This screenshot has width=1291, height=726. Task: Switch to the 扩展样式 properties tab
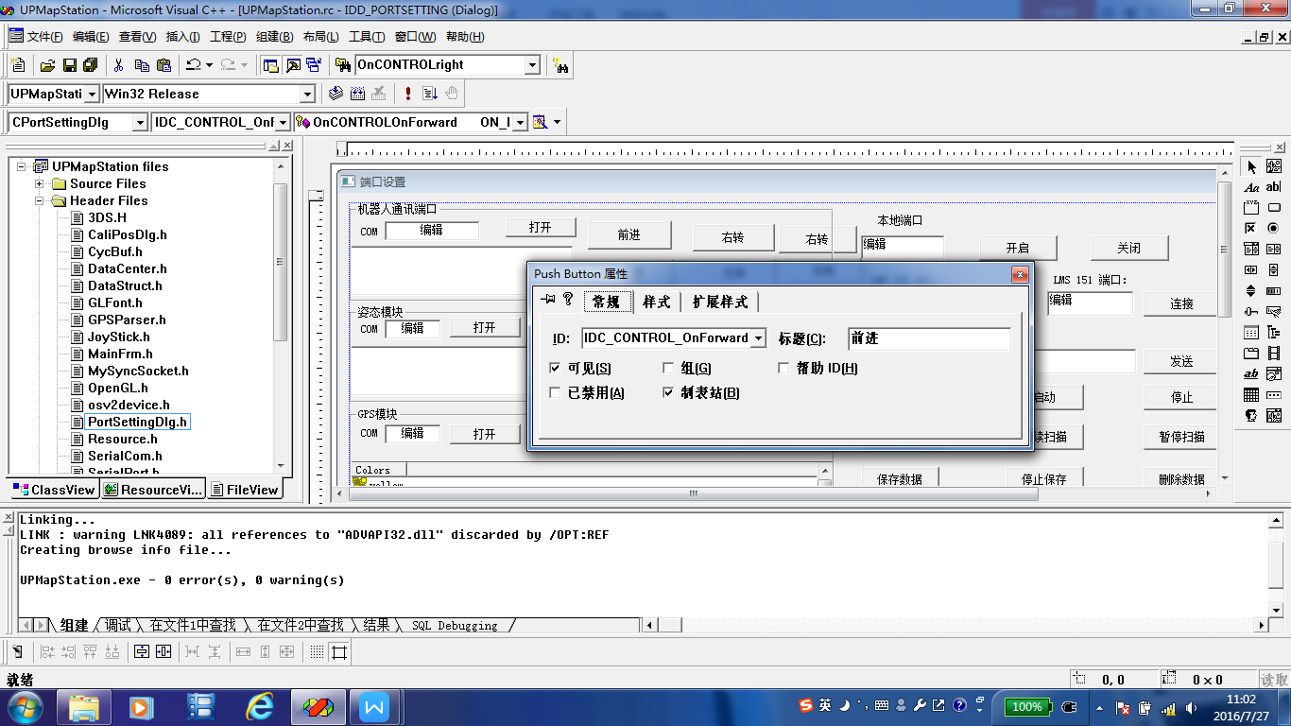pos(720,302)
